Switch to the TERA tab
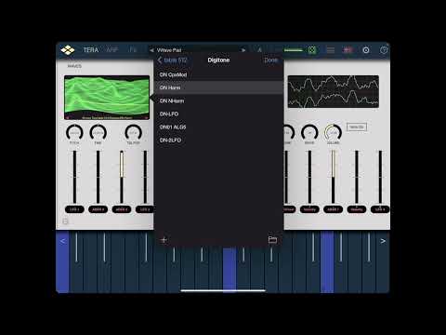Screen dimensions: 446x335 (x=90, y=50)
